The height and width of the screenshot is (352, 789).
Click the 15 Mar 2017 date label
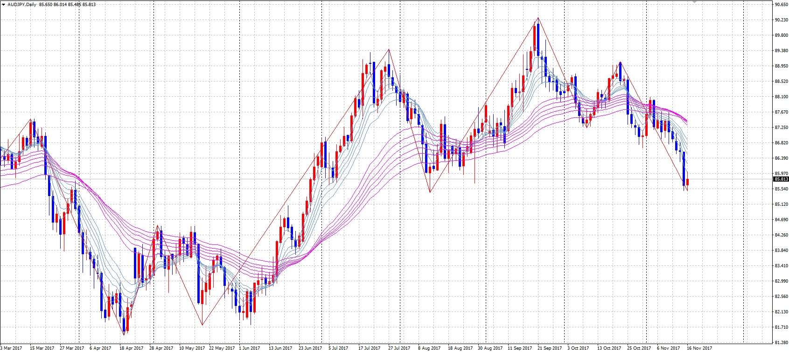(x=42, y=348)
